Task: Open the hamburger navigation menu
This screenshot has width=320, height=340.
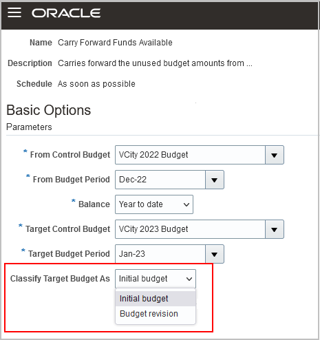Action: (x=14, y=12)
